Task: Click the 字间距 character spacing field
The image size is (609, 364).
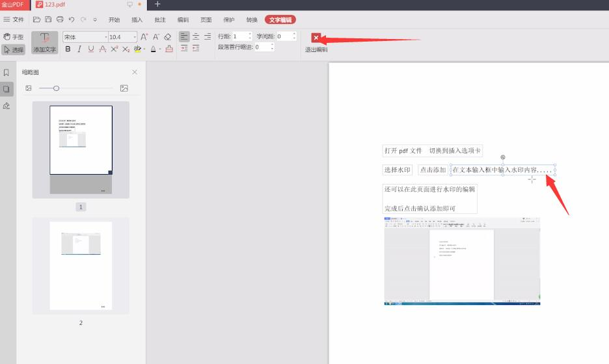Action: [284, 36]
